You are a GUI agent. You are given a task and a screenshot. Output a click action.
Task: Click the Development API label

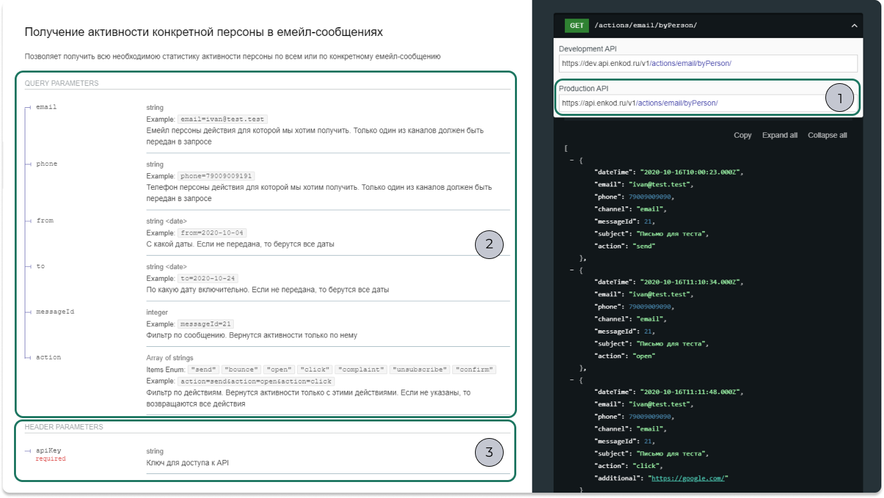pos(588,49)
